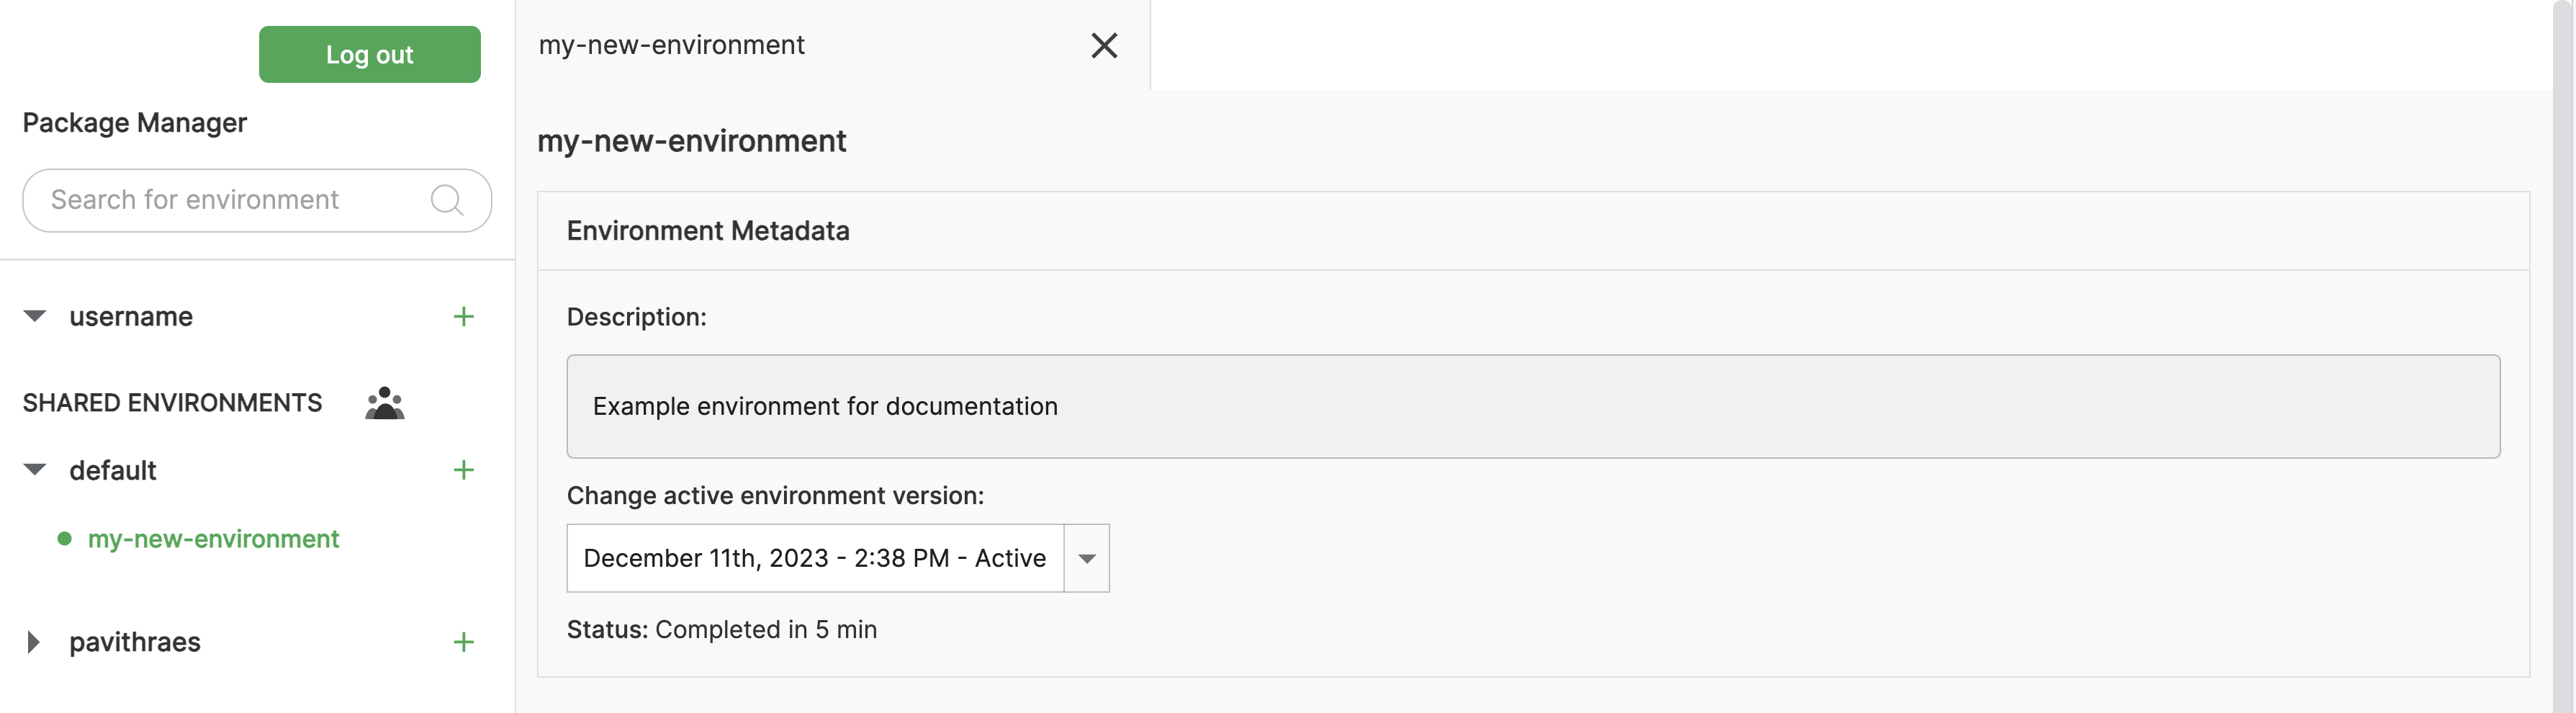Expand the pavithraes namespace
The image size is (2576, 713).
[x=34, y=642]
